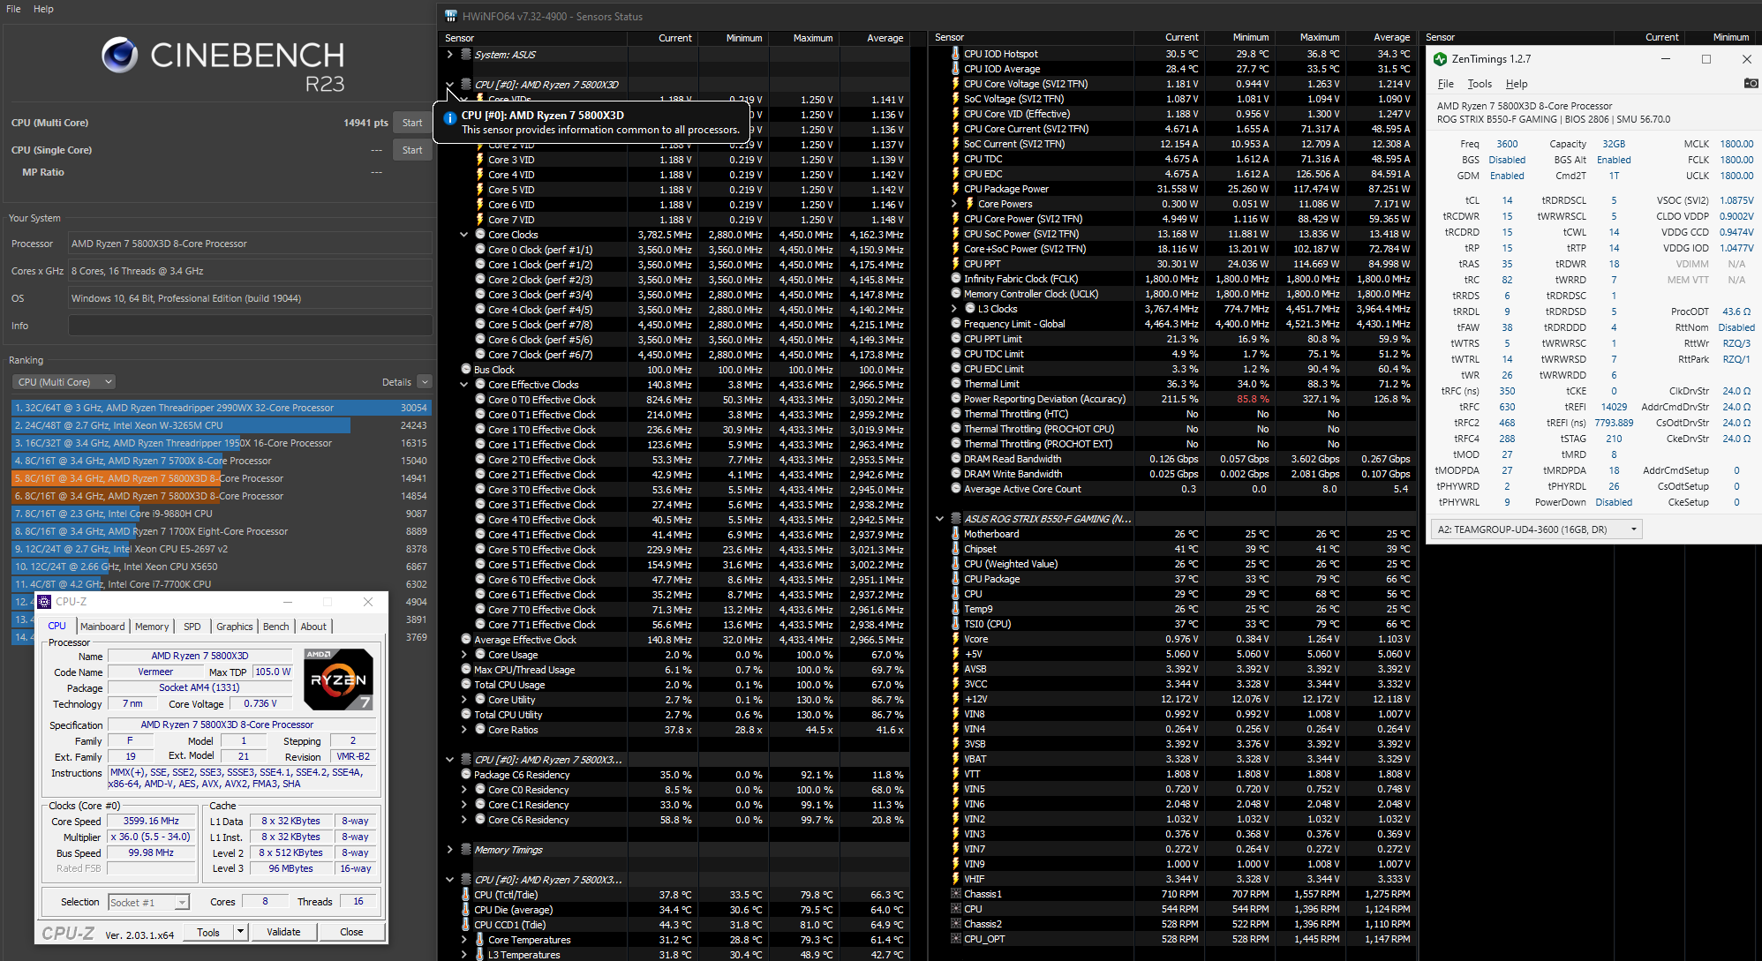Expand the Core Usage row
The image size is (1762, 961).
[x=463, y=655]
